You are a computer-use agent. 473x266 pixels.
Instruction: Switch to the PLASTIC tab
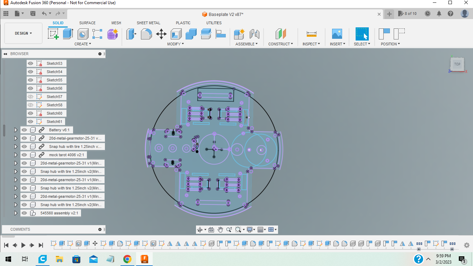tap(183, 23)
